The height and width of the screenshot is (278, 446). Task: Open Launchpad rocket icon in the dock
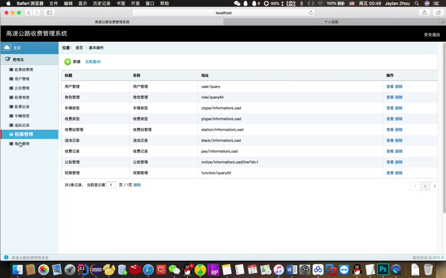pos(70,269)
